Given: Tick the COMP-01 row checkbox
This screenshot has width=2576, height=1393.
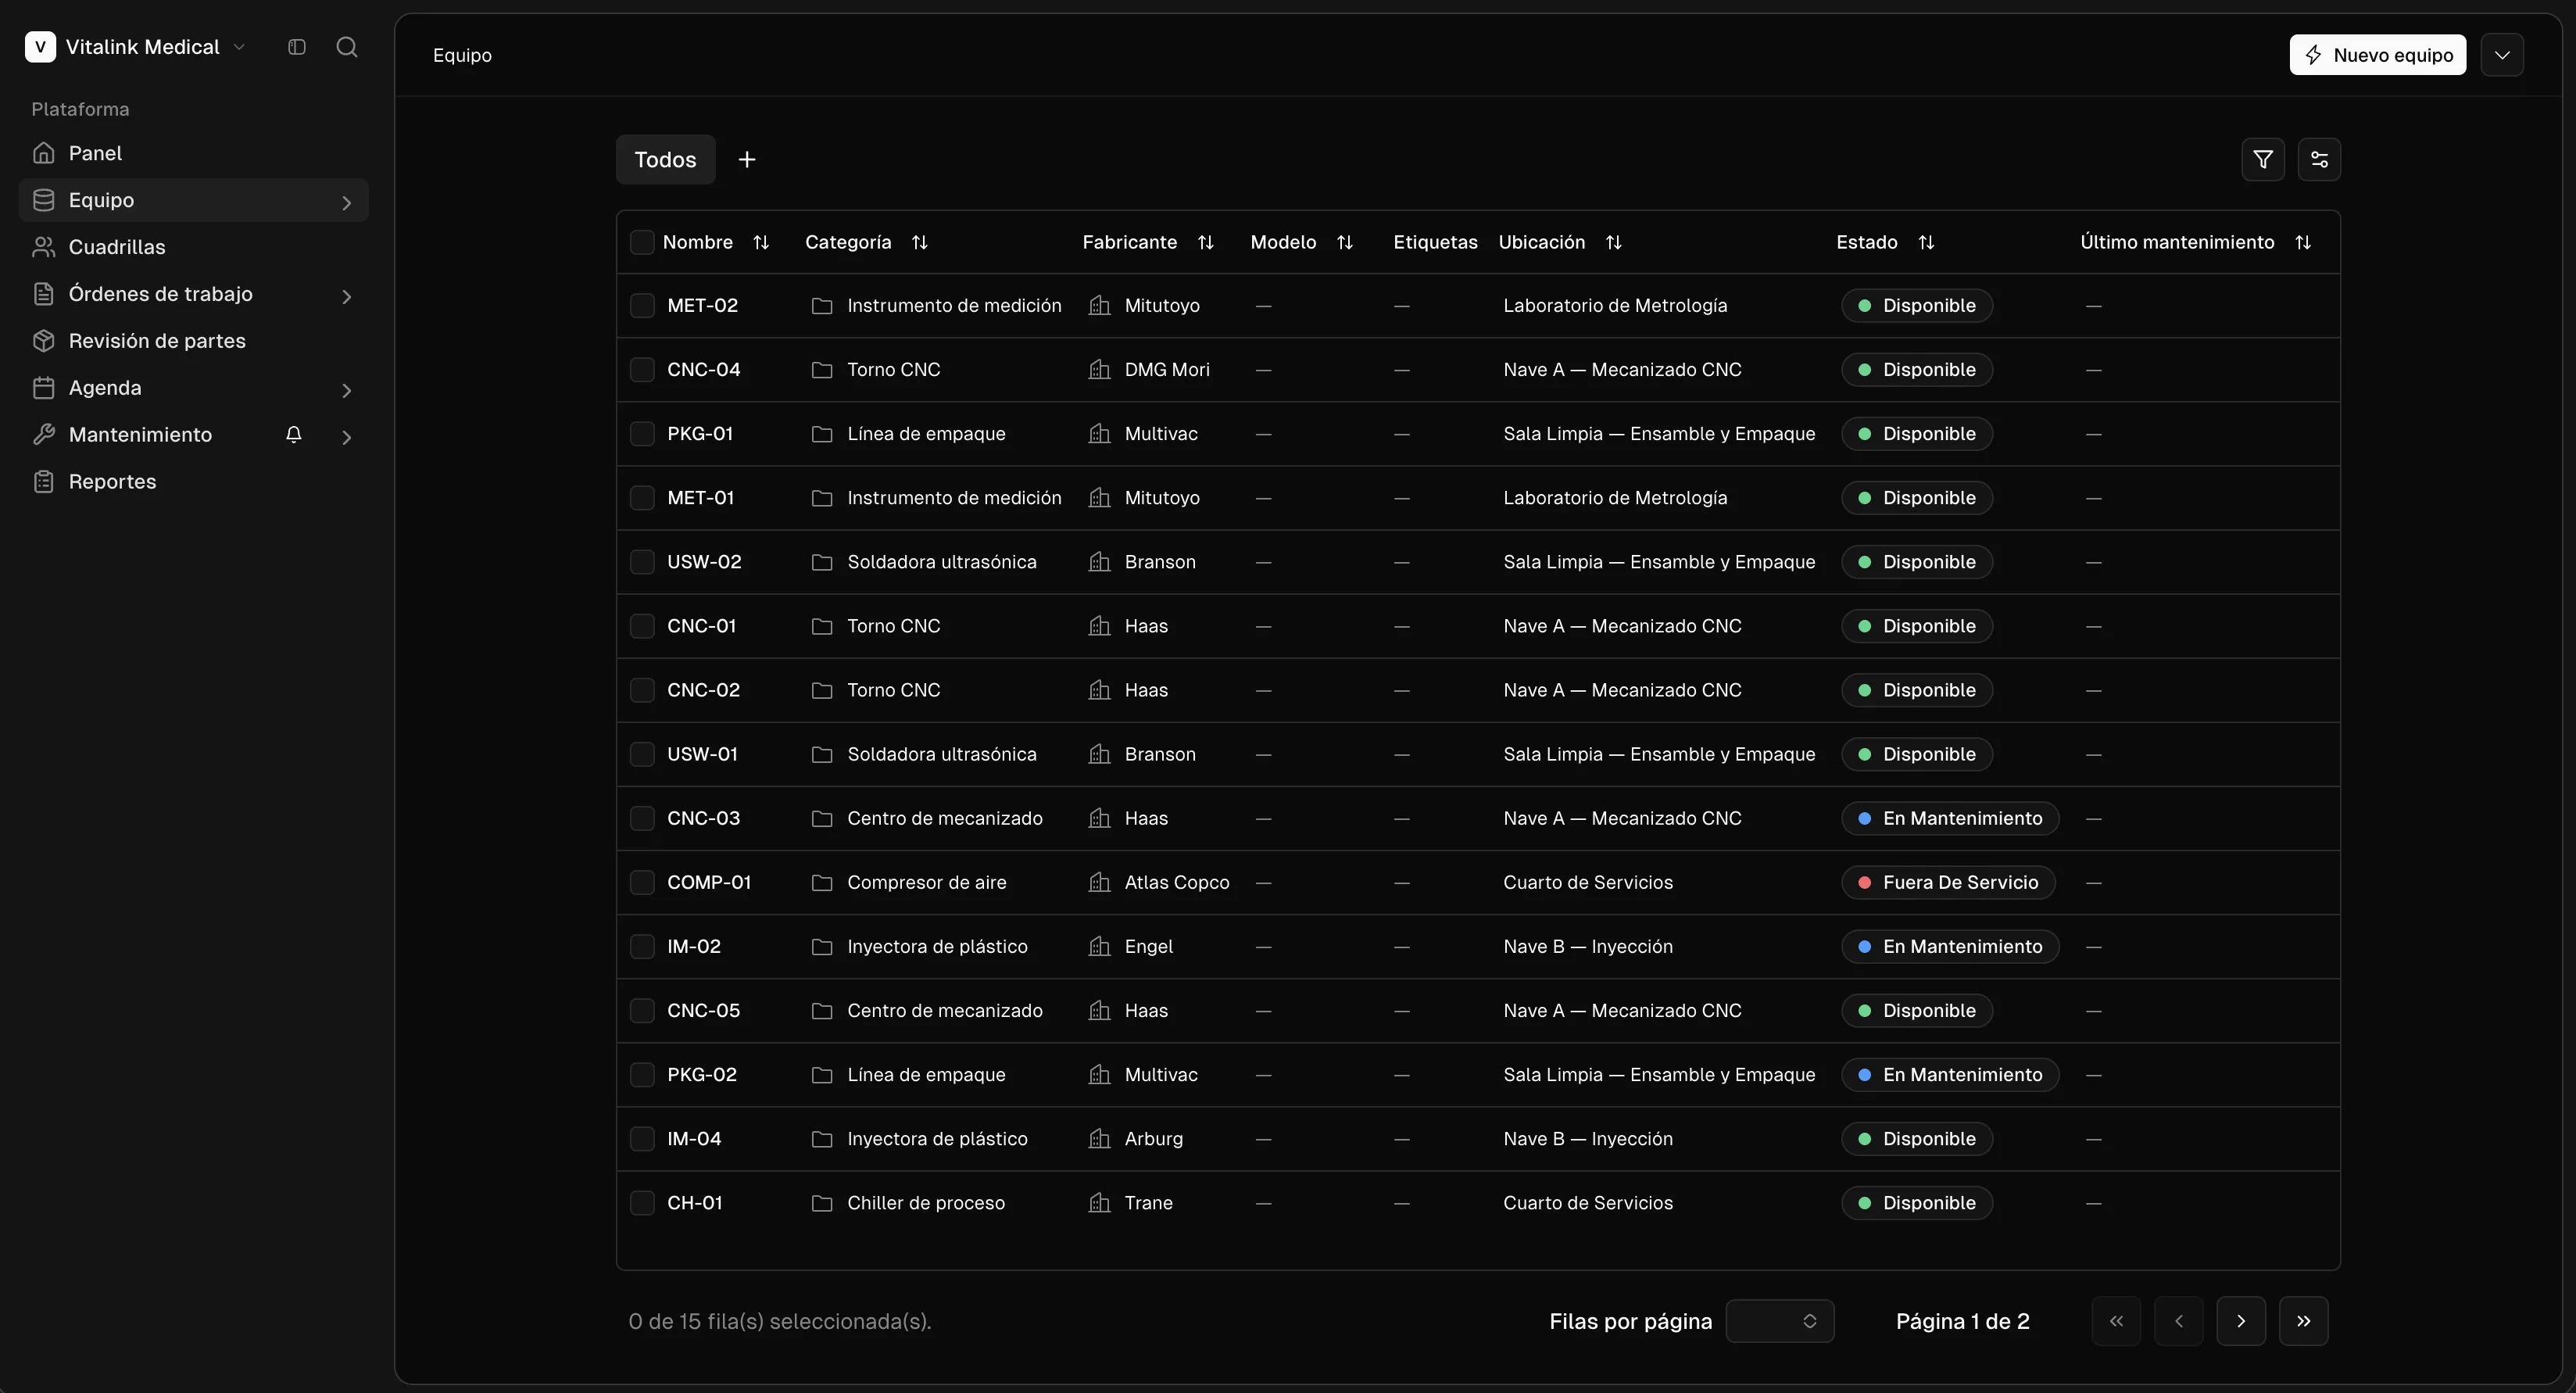Looking at the screenshot, I should 642,883.
